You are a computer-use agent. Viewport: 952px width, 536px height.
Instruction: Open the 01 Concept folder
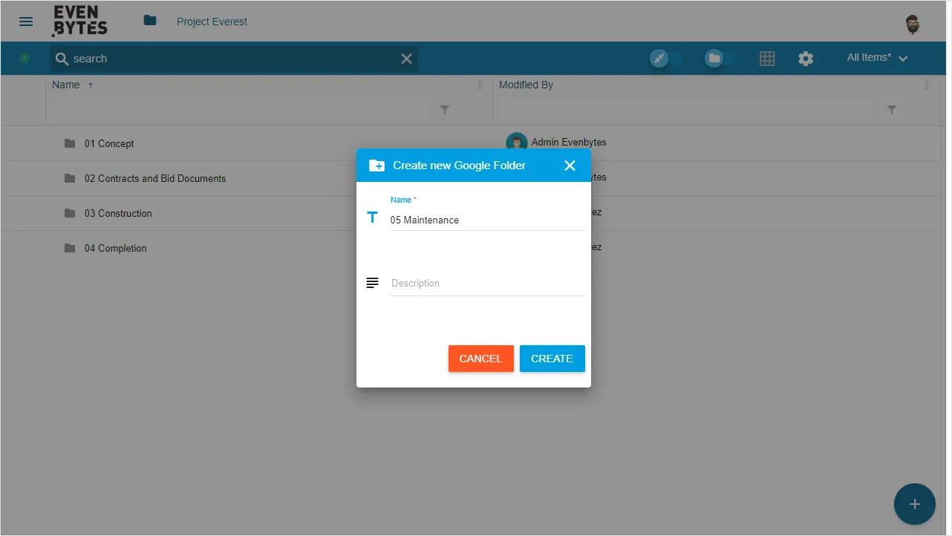pos(108,143)
